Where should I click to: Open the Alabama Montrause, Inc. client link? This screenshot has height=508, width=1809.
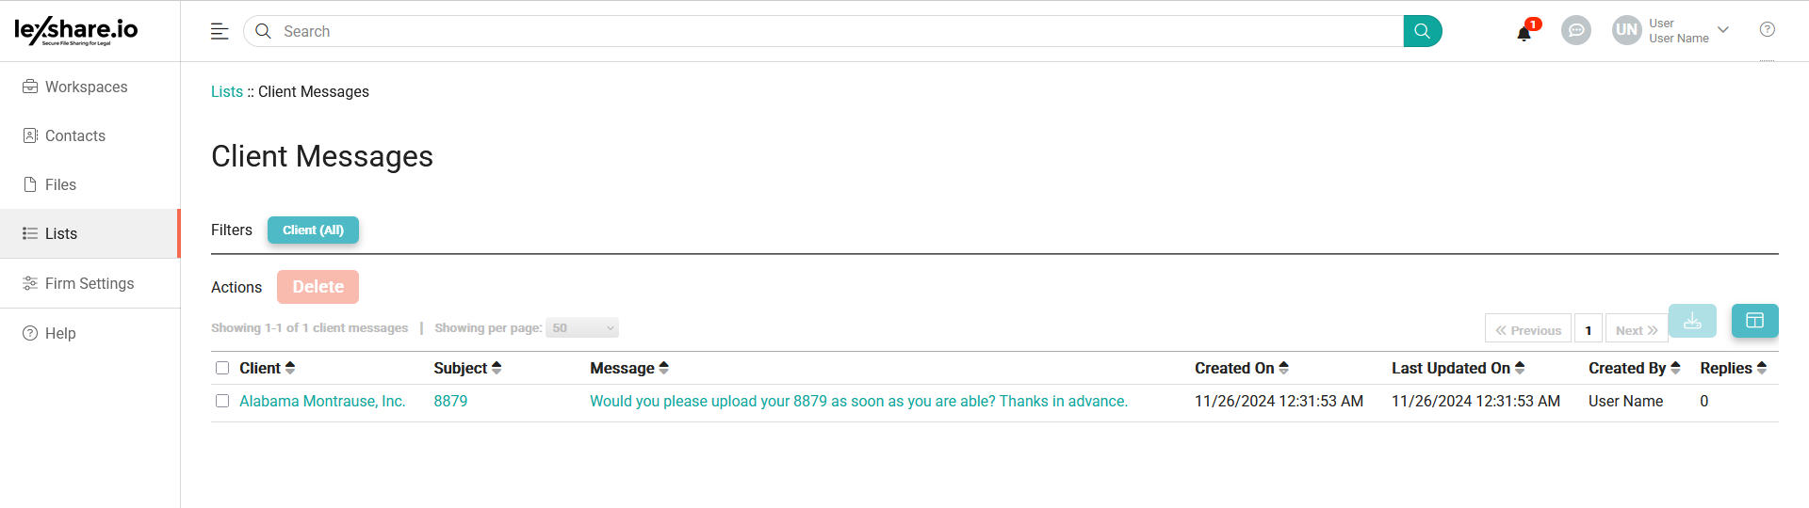[x=322, y=401]
